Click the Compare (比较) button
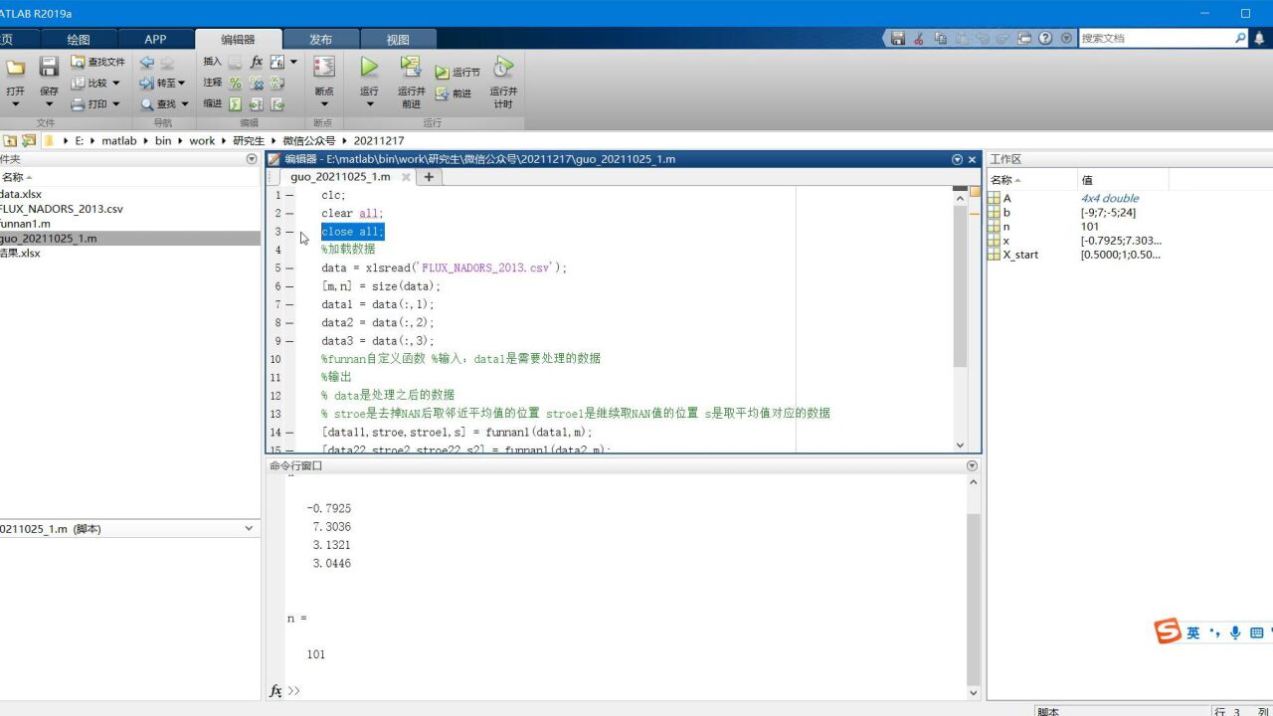Screen dimensions: 1273x716 coord(95,83)
